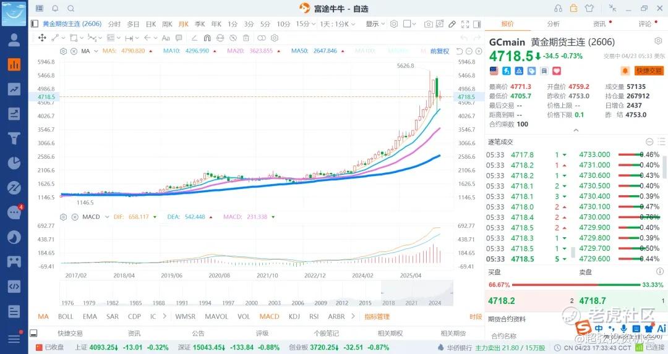The height and width of the screenshot is (354, 668).
Task: Click the 快捷交易 orange button
Action: tap(649, 71)
